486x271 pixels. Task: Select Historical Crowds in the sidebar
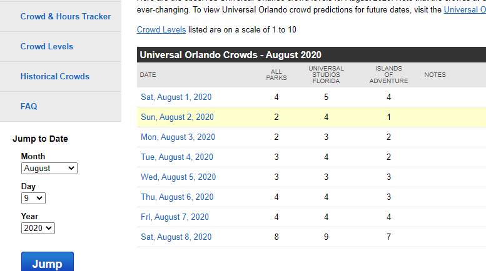(x=55, y=76)
